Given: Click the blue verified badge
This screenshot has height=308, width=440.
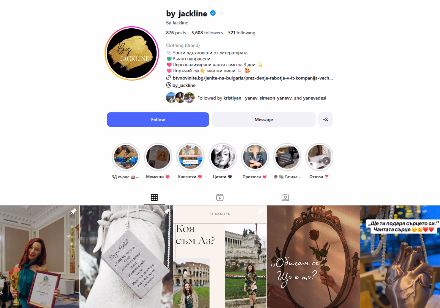Looking at the screenshot, I should point(213,13).
